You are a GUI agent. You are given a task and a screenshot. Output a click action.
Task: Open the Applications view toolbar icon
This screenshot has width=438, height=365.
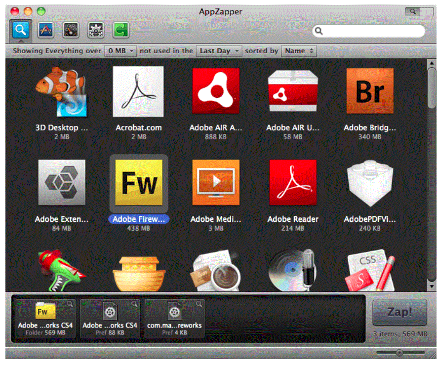[x=46, y=30]
